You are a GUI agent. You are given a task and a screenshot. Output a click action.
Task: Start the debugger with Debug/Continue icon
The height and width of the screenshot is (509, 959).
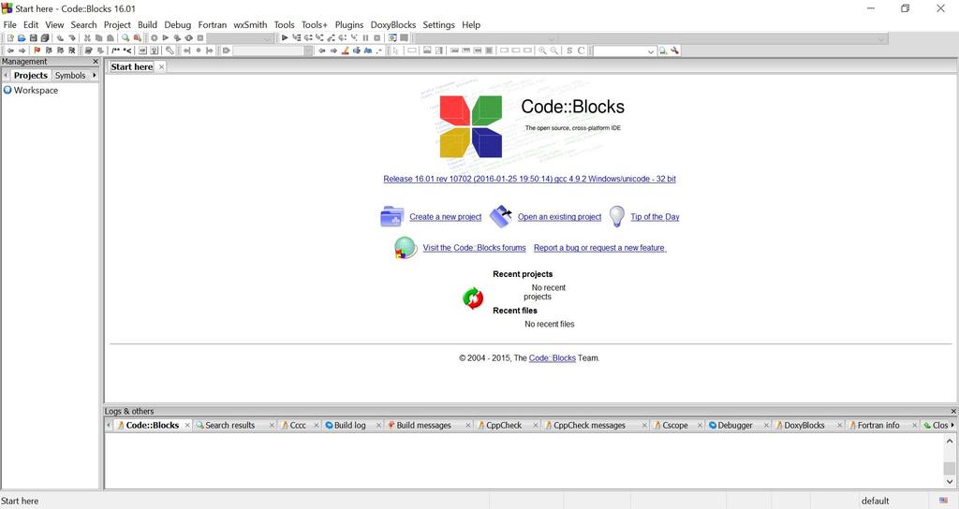point(285,37)
